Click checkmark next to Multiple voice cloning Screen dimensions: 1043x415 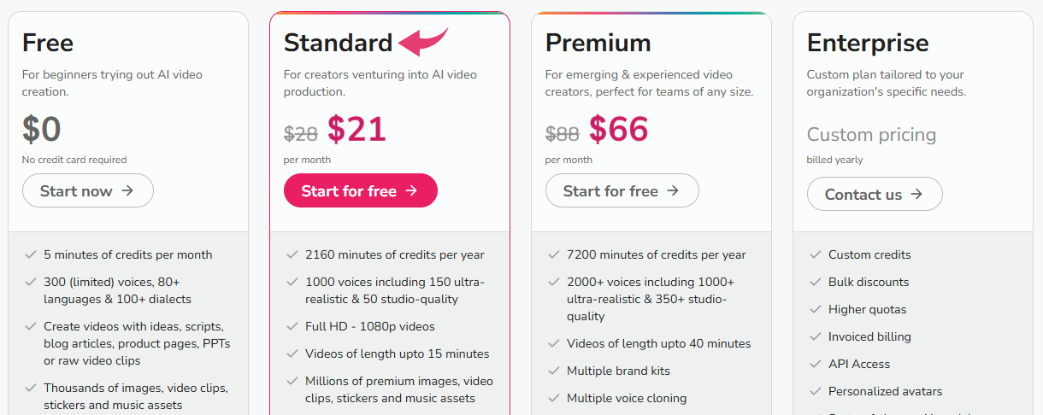click(x=552, y=398)
